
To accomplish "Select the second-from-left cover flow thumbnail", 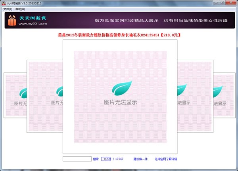I will click(45, 96).
